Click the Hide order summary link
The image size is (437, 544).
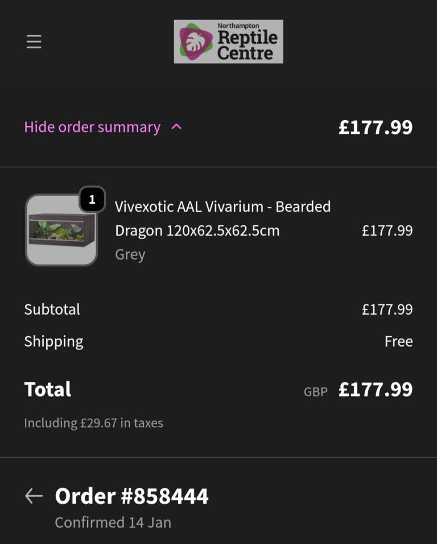(92, 127)
